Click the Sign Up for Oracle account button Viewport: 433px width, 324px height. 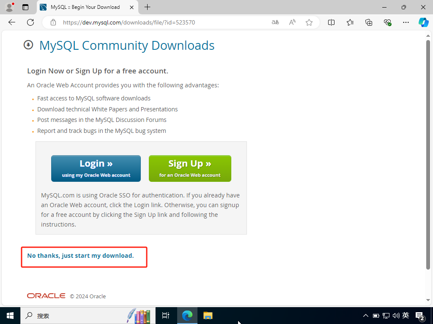pos(190,168)
